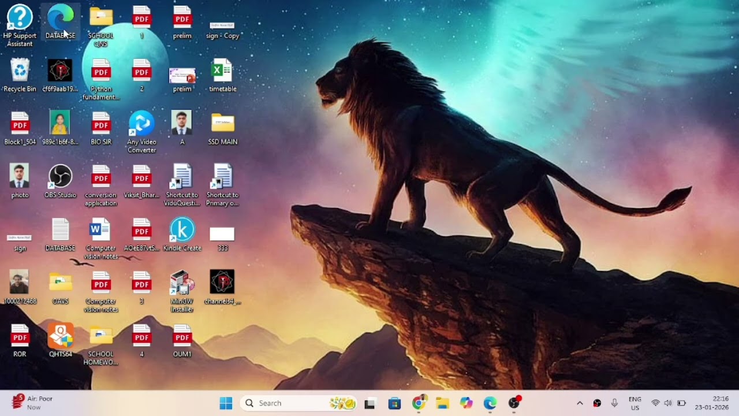The height and width of the screenshot is (416, 739).
Task: Click the microphone tray icon
Action: [x=614, y=403]
